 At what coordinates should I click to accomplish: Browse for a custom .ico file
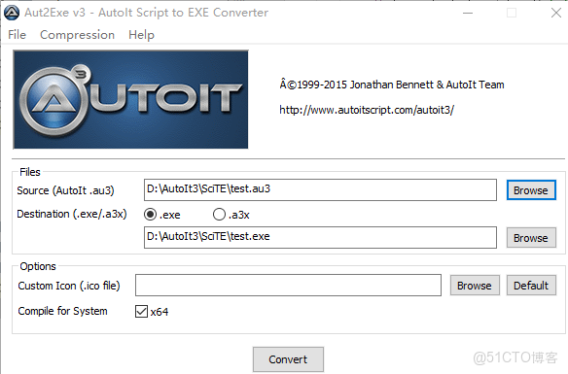(475, 286)
